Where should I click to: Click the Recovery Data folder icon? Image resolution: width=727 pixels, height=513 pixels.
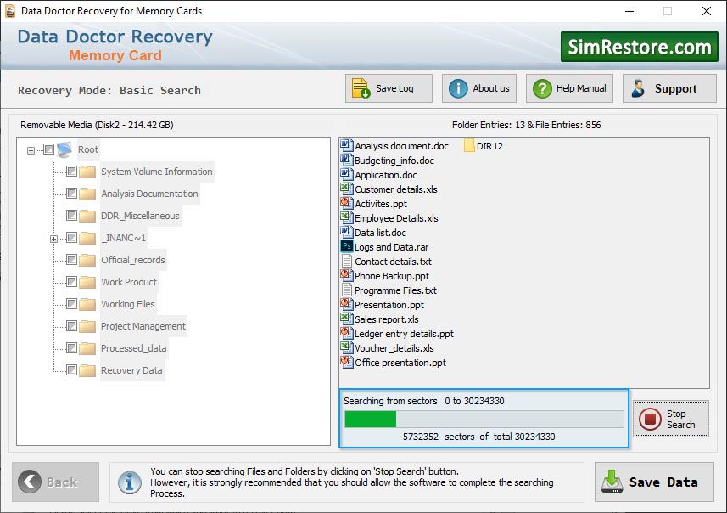coord(87,370)
